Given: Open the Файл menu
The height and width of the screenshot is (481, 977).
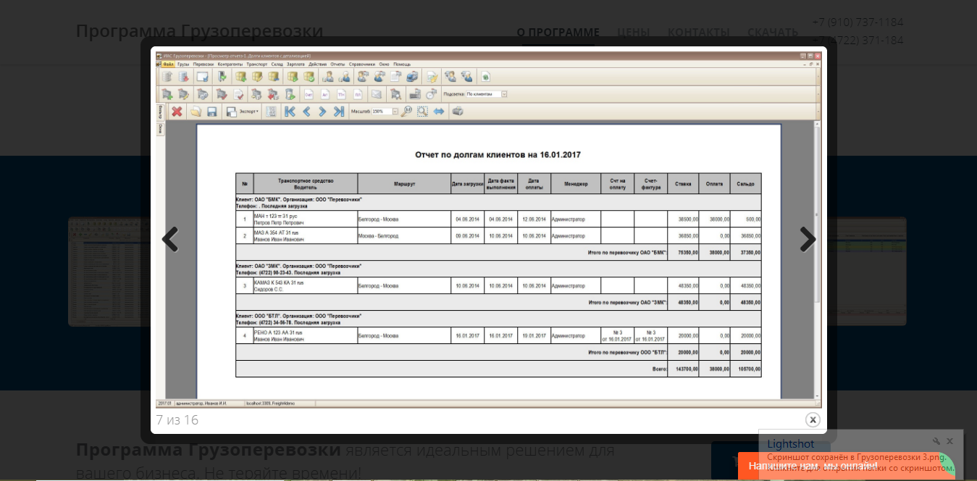Looking at the screenshot, I should (167, 64).
